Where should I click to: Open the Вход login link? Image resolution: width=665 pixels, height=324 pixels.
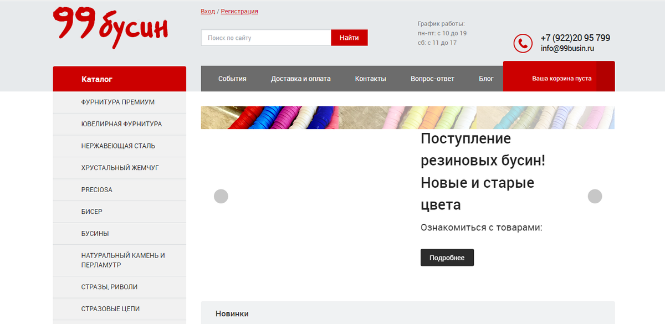coord(208,11)
